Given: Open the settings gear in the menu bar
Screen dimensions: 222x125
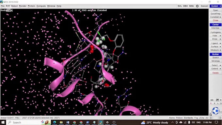Looking at the screenshot, I should [197, 6].
